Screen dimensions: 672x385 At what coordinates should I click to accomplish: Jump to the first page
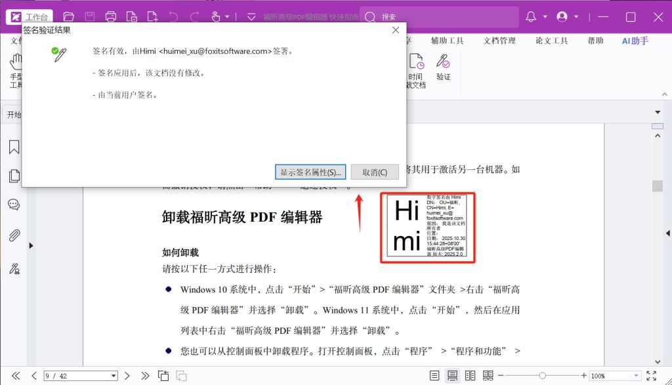tap(16, 376)
